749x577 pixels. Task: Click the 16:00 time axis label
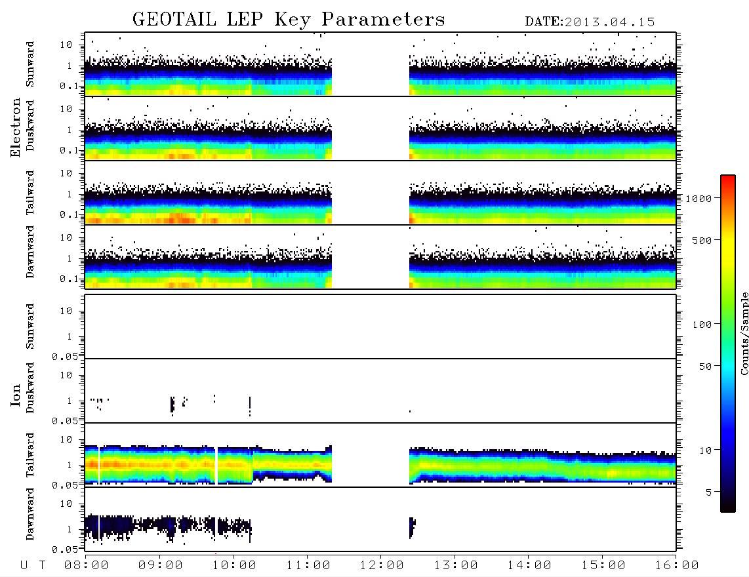click(677, 565)
